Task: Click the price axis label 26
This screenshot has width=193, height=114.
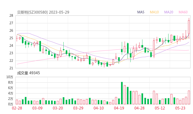Action: 11,31
